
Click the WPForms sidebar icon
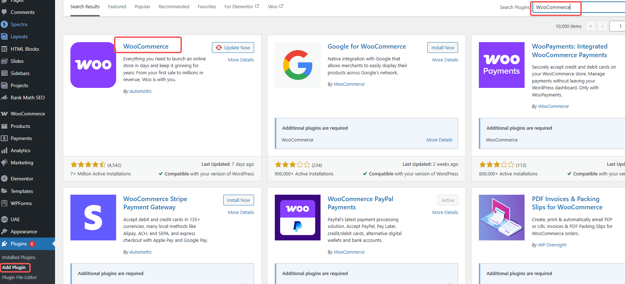4,203
